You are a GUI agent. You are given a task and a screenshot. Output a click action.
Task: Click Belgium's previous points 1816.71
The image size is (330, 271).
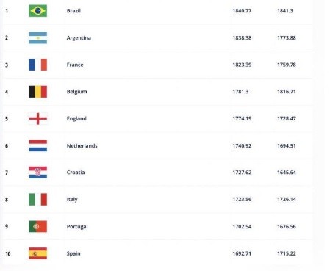(x=287, y=92)
